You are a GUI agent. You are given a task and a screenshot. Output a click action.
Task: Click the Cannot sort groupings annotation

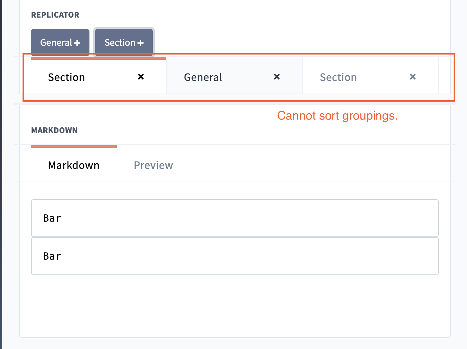click(338, 115)
